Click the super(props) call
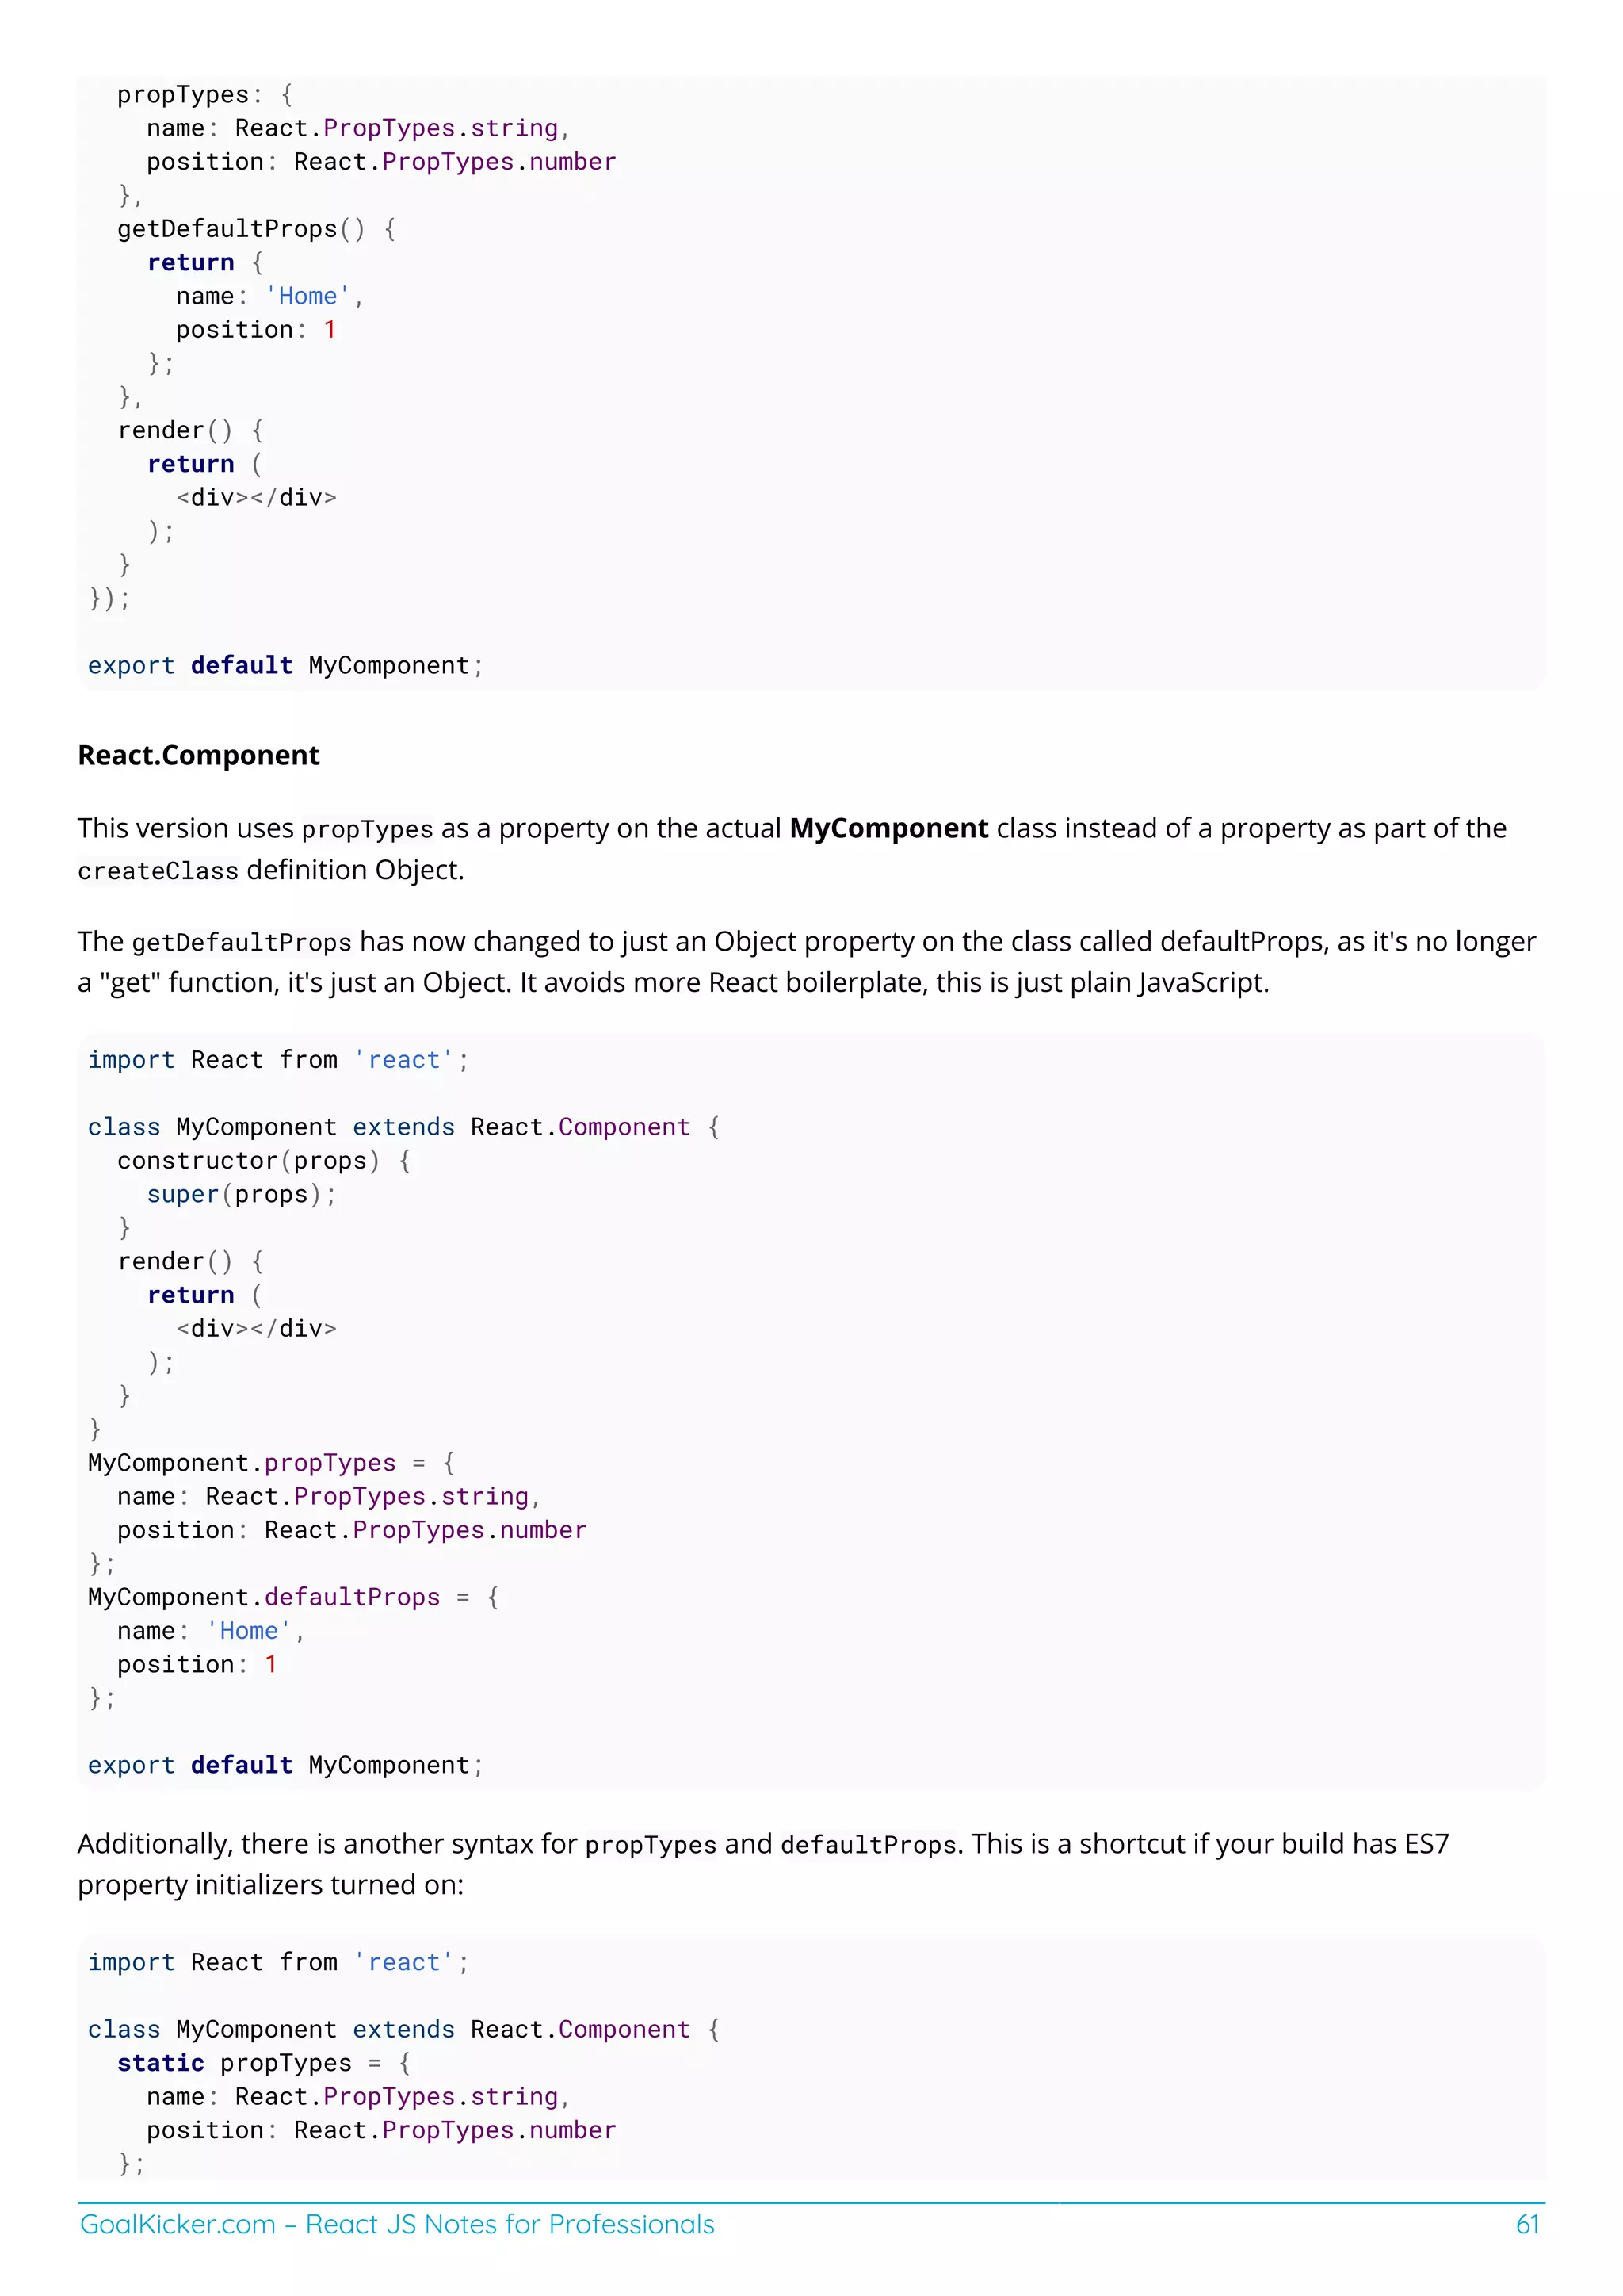1623x2296 pixels. (241, 1194)
